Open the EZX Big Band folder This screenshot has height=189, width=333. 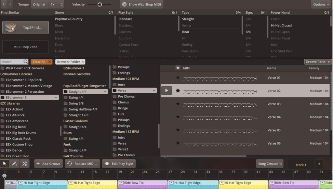pos(16,127)
